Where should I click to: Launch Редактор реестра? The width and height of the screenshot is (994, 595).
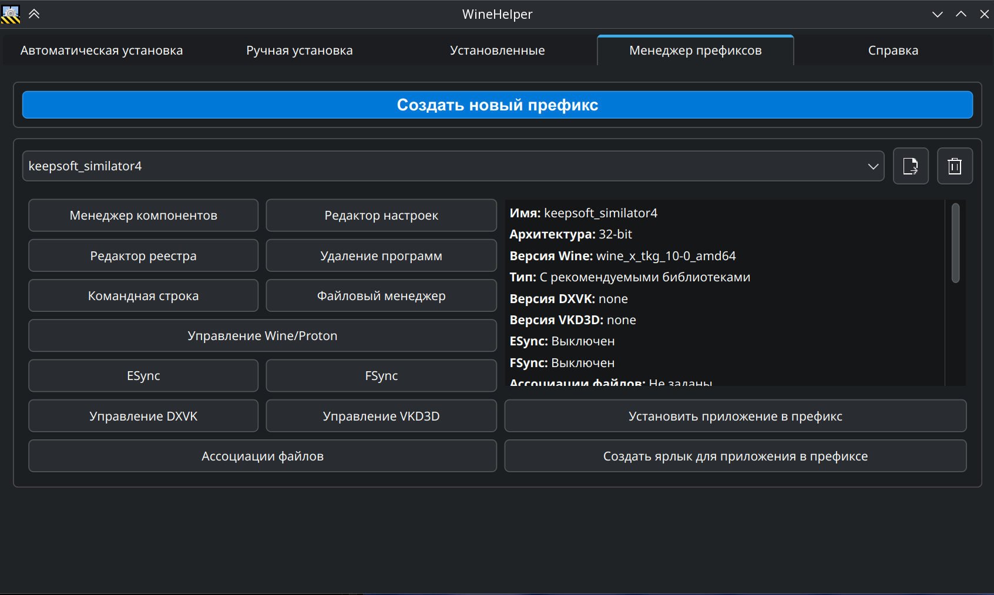(143, 256)
